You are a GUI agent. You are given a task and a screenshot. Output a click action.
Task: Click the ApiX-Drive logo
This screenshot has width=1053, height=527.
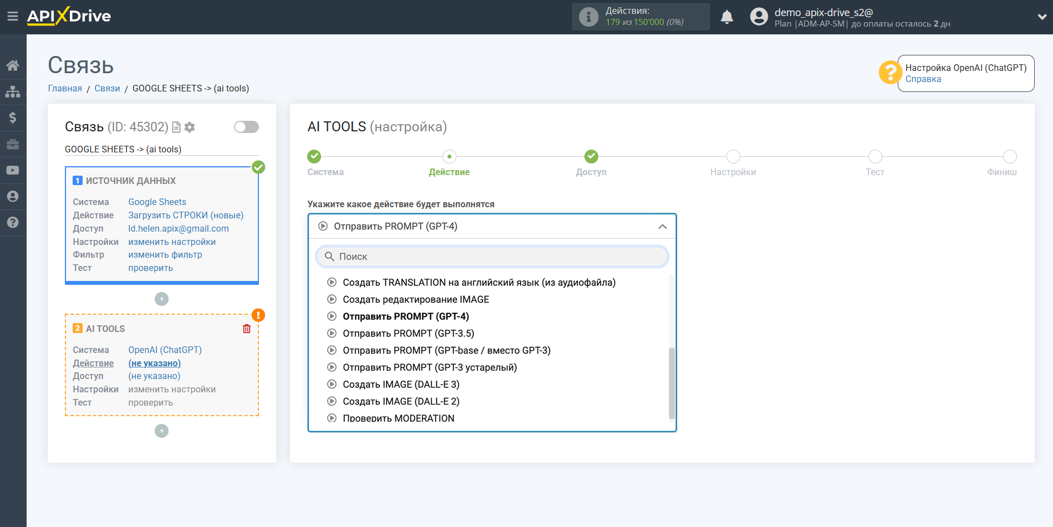click(x=69, y=16)
